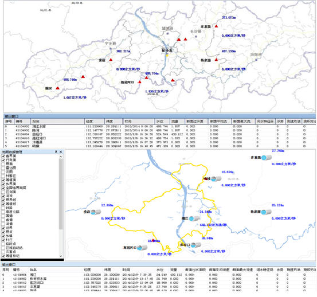Viewport: 317px width, 297px height.
Task: Toggle off the 河流 layer checkbox
Action: coord(3,196)
